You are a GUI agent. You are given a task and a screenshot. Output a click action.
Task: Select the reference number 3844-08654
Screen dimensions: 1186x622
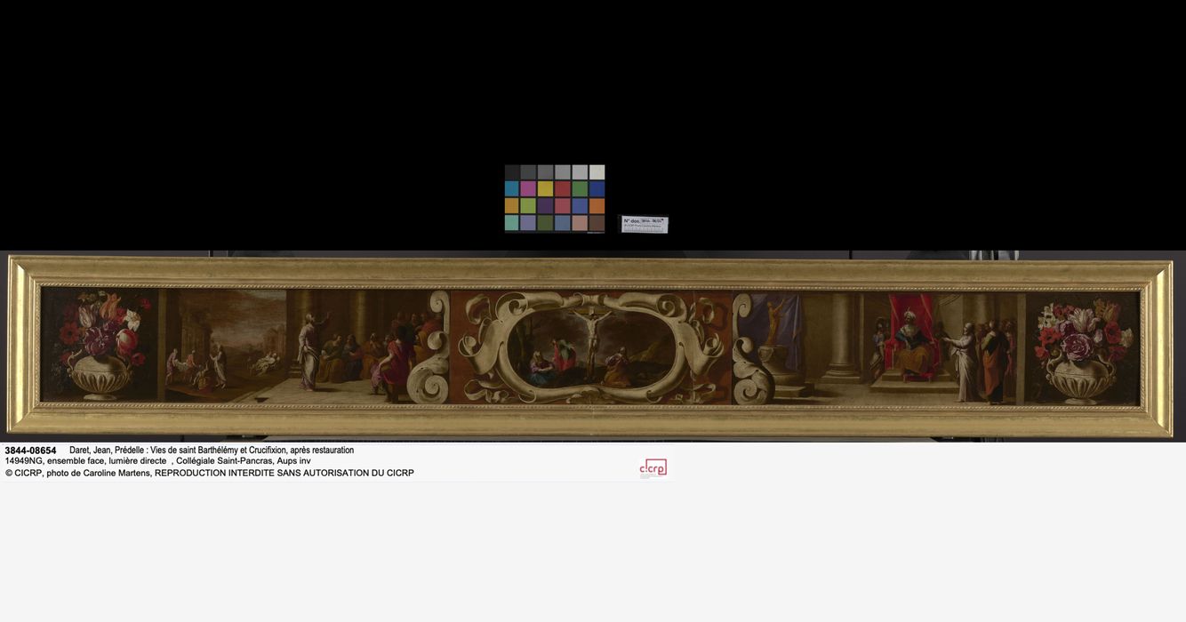(x=30, y=451)
